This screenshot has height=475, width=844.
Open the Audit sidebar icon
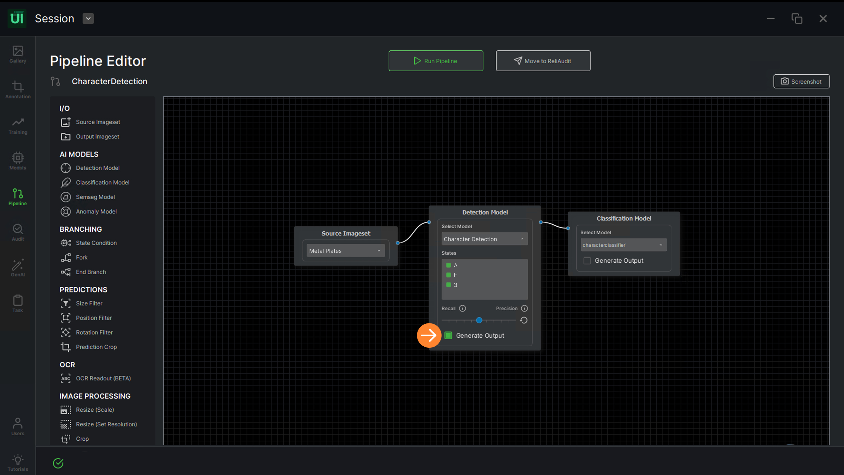coord(18,232)
